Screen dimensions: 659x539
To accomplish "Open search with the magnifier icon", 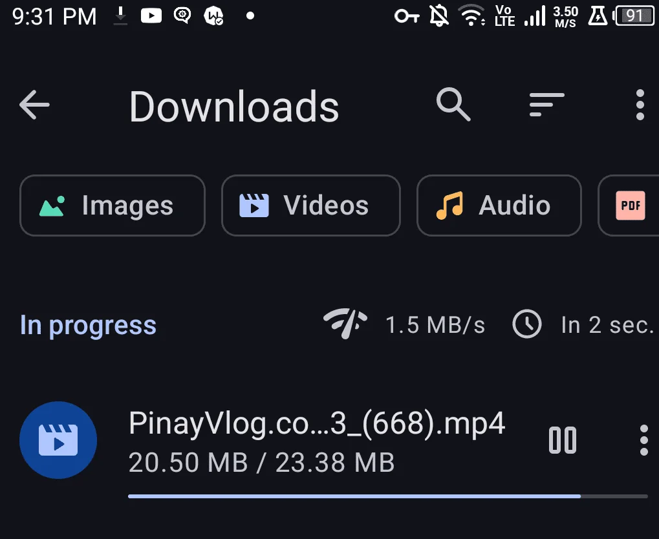I will point(453,105).
